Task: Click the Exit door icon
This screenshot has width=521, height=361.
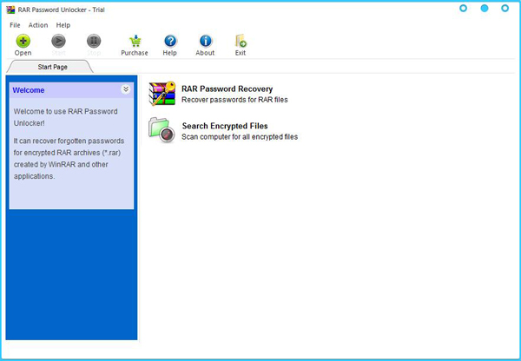Action: [241, 41]
